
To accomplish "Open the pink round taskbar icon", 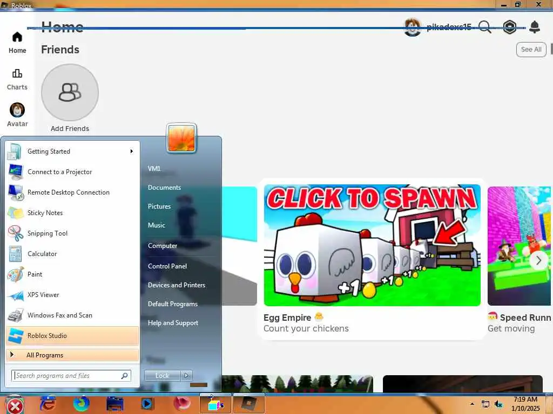I will pyautogui.click(x=181, y=403).
